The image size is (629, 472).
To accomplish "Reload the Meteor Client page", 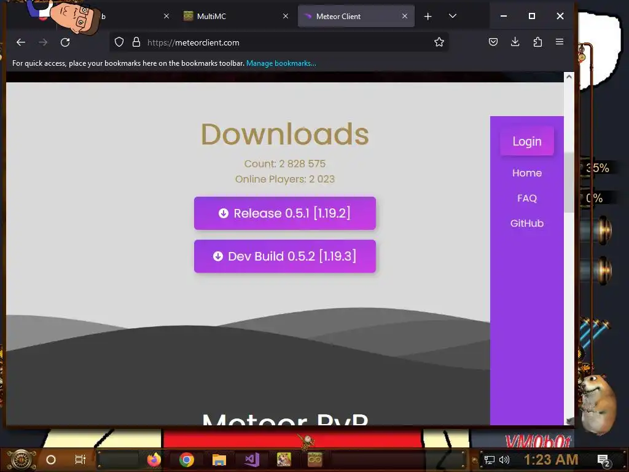I will (65, 42).
